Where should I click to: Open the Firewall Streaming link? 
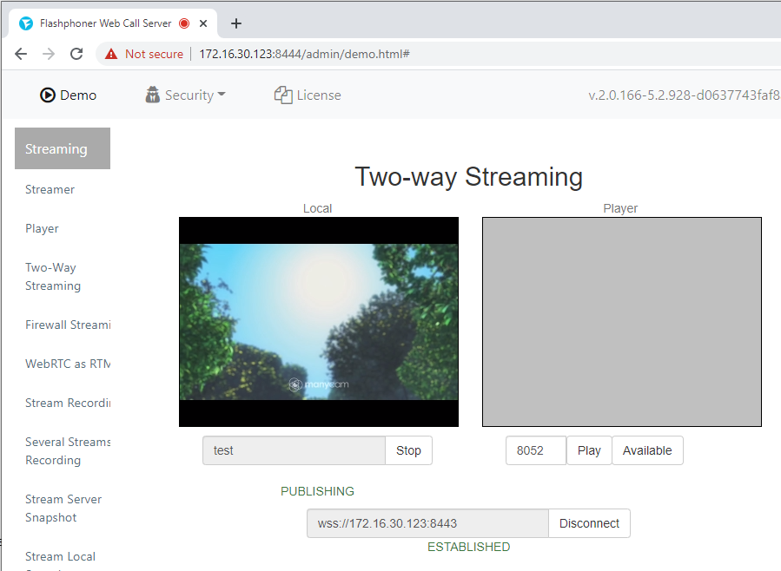click(68, 325)
